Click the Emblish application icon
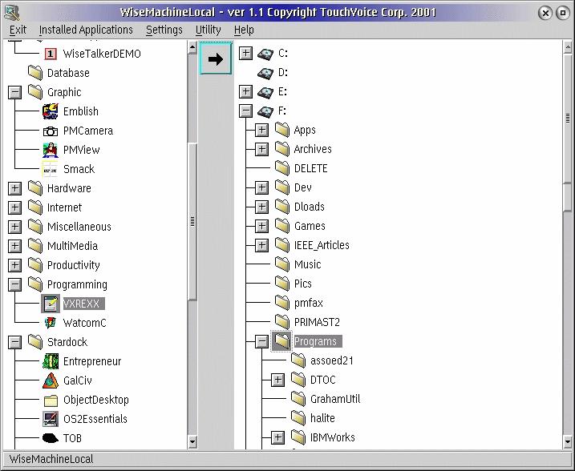 pyautogui.click(x=50, y=111)
